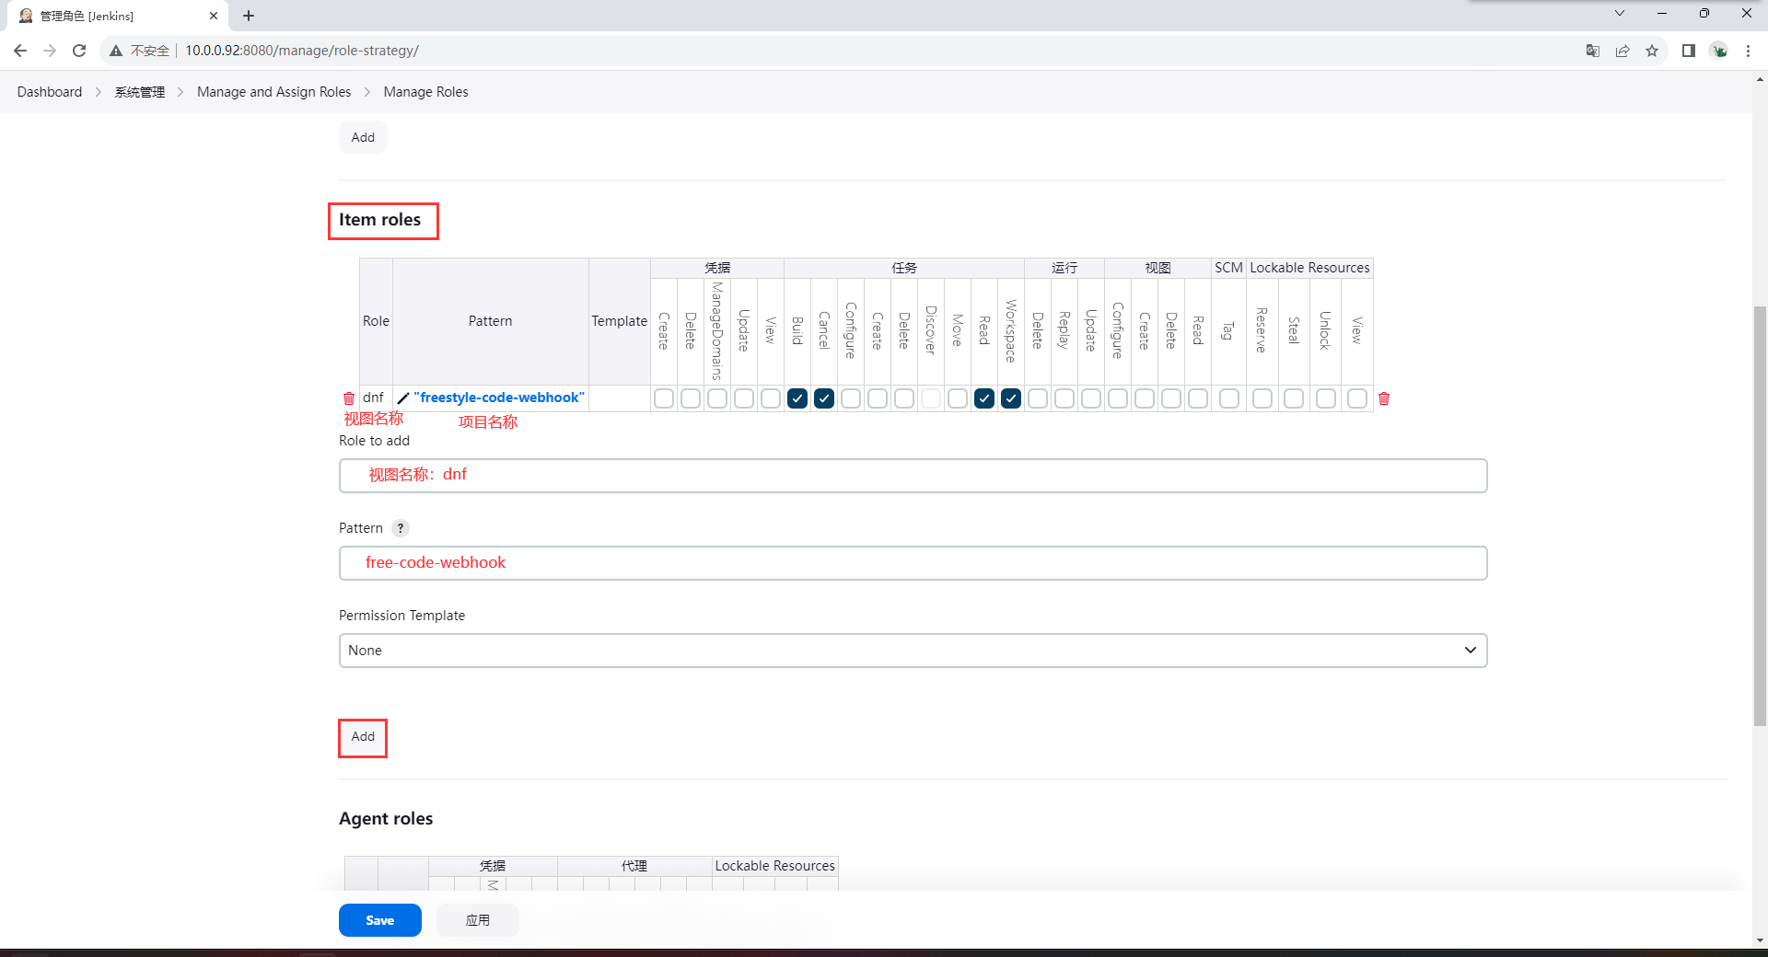This screenshot has width=1768, height=957.
Task: Open the Pattern help question mark
Action: [x=400, y=528]
